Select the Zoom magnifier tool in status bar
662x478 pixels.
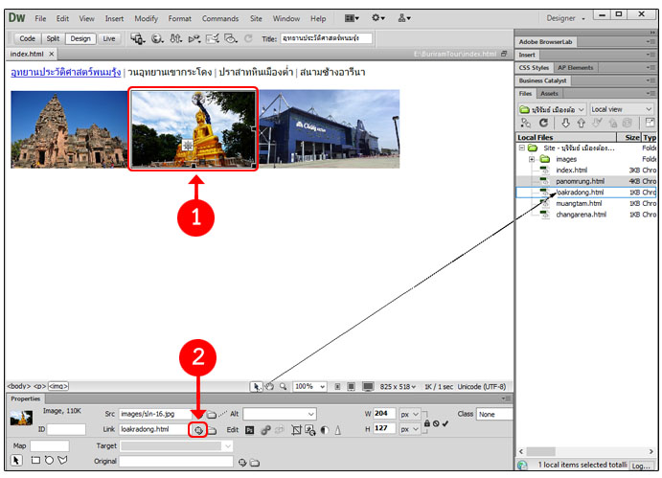284,386
